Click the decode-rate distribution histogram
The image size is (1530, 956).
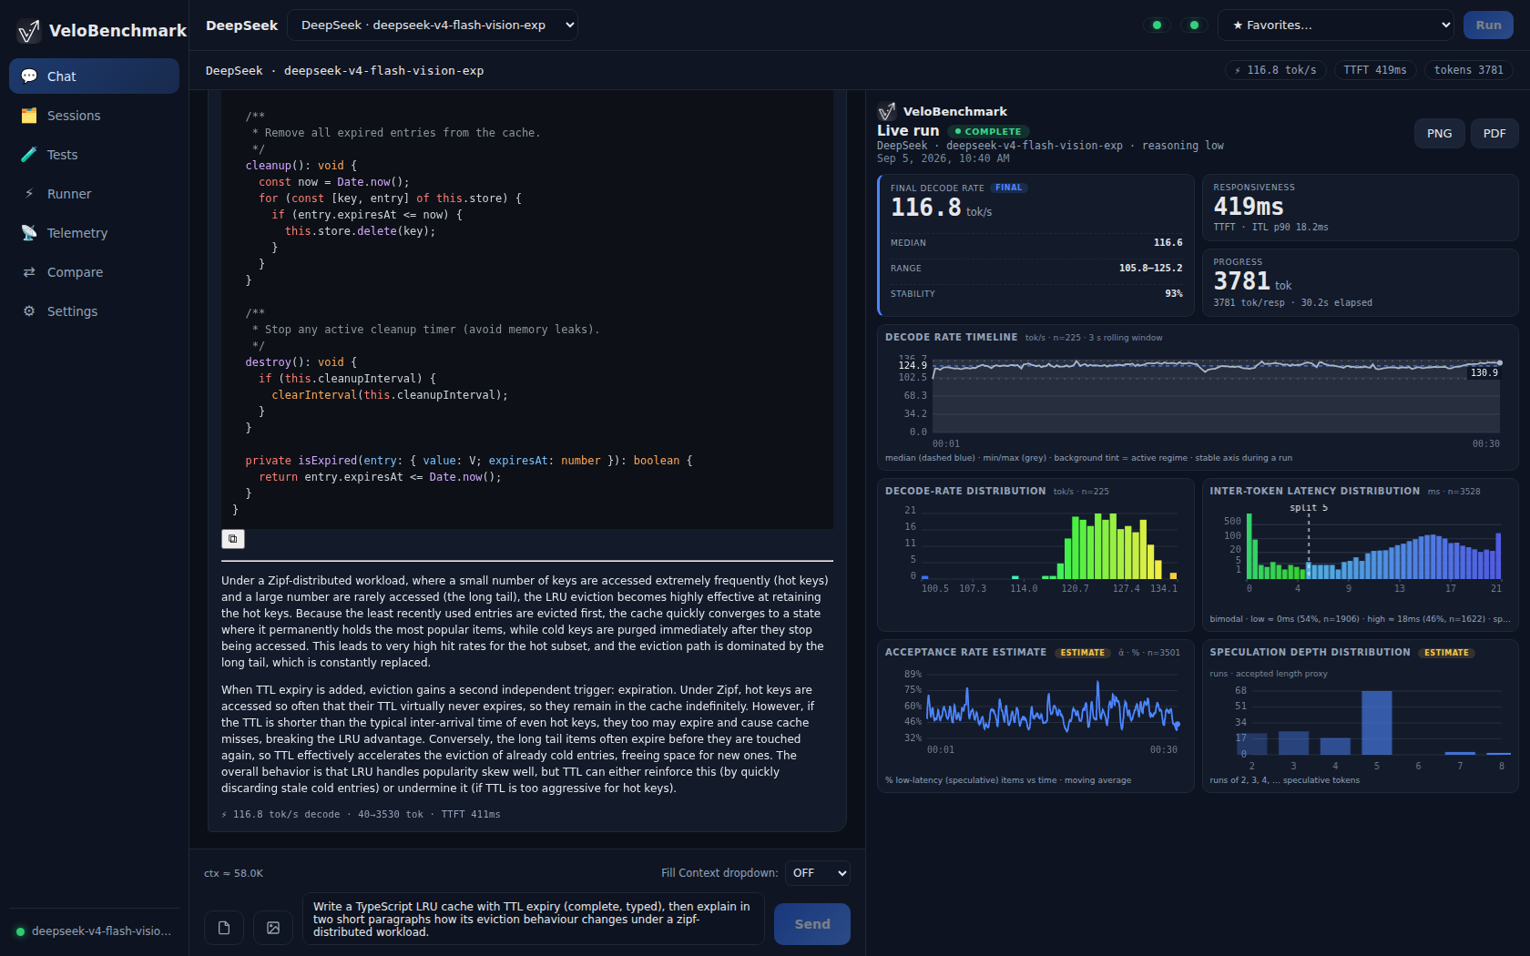(1035, 551)
